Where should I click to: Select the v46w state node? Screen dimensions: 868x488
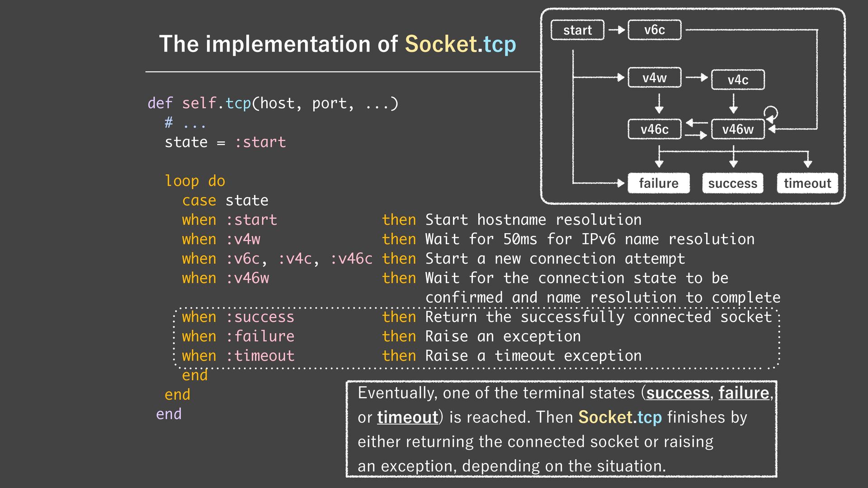pos(738,129)
